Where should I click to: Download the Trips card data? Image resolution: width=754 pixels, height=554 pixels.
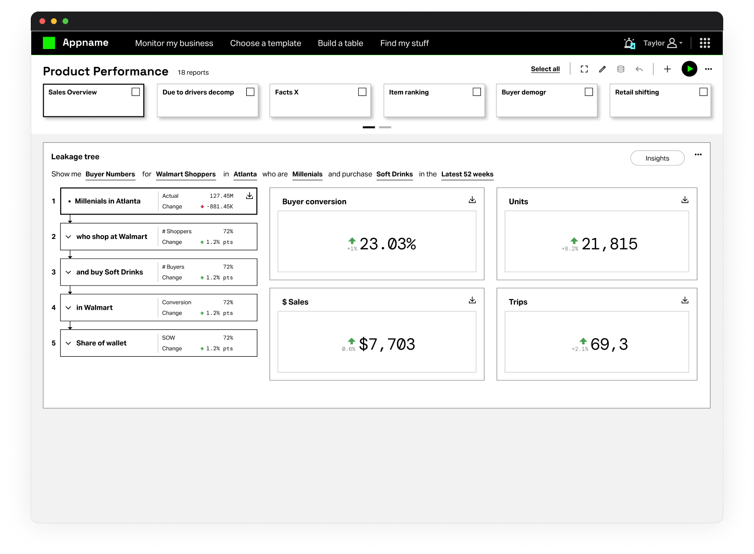pyautogui.click(x=685, y=301)
